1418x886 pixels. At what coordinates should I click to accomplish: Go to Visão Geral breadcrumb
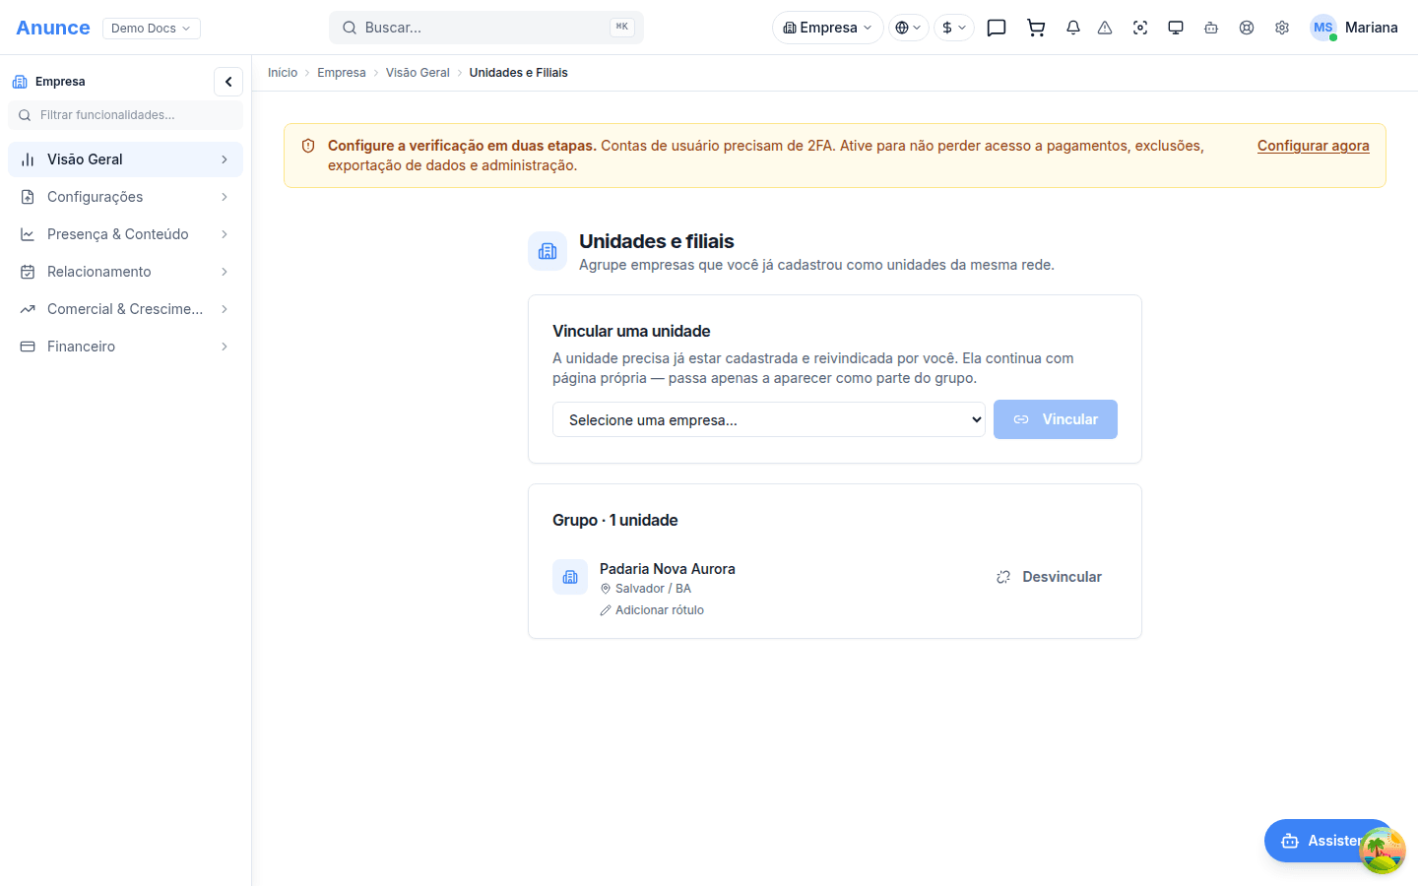pos(418,73)
